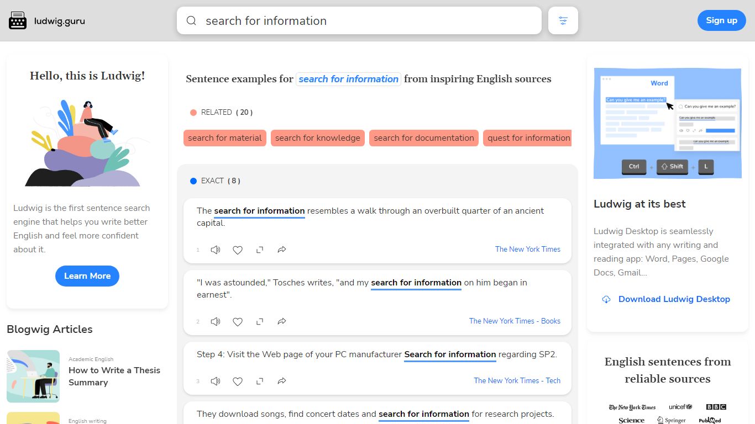
Task: Click the ludwig.guru site name
Action: coord(60,21)
